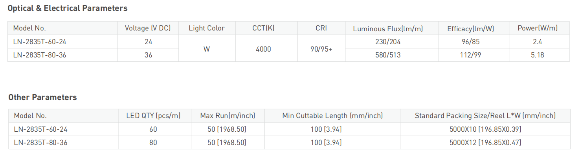This screenshot has height=154, width=580.
Task: Click the Voltage (V DC) column header
Action: pos(148,28)
